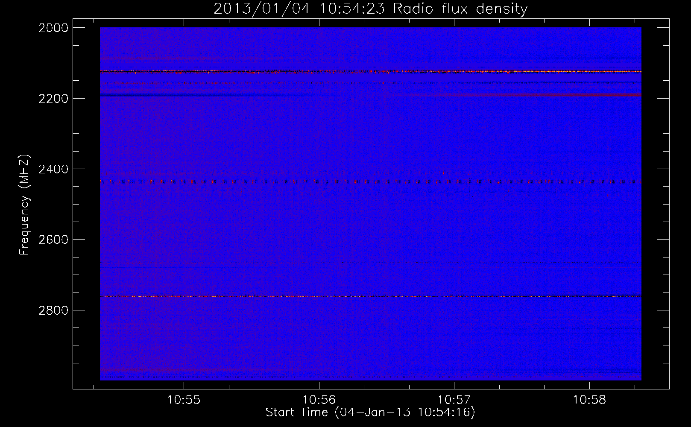Click the plot title '2013/01/04 10:54:23 Radio flux density'
Image resolution: width=691 pixels, height=427 pixels.
370,9
